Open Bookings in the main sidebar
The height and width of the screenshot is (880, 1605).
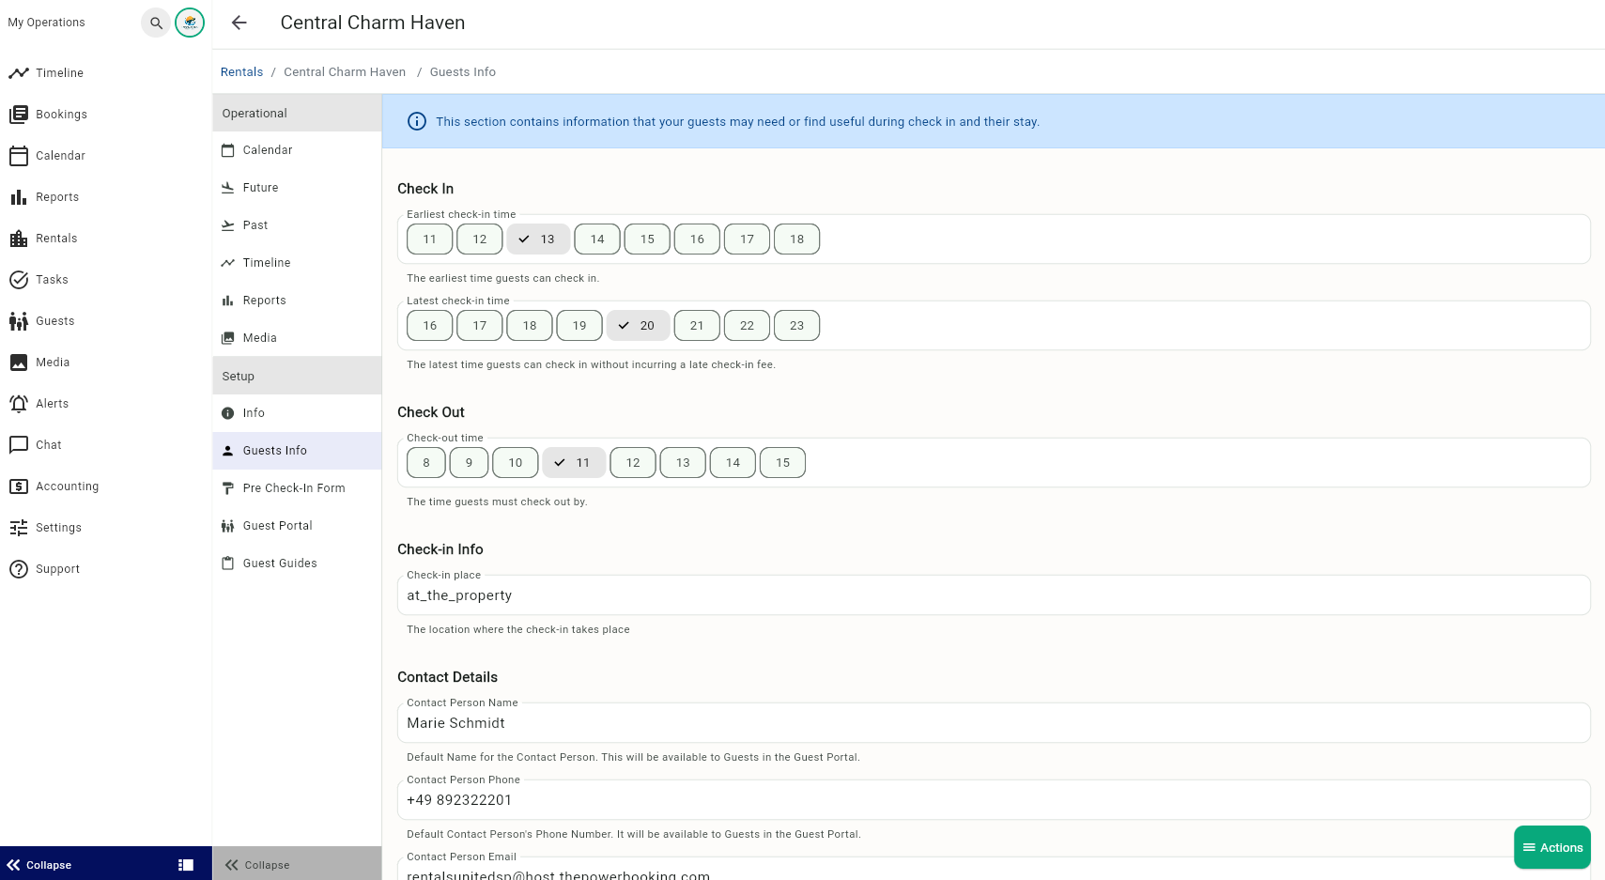[x=106, y=115]
